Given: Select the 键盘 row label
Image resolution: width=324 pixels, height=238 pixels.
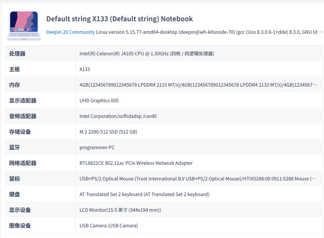Looking at the screenshot, I should 14,195.
